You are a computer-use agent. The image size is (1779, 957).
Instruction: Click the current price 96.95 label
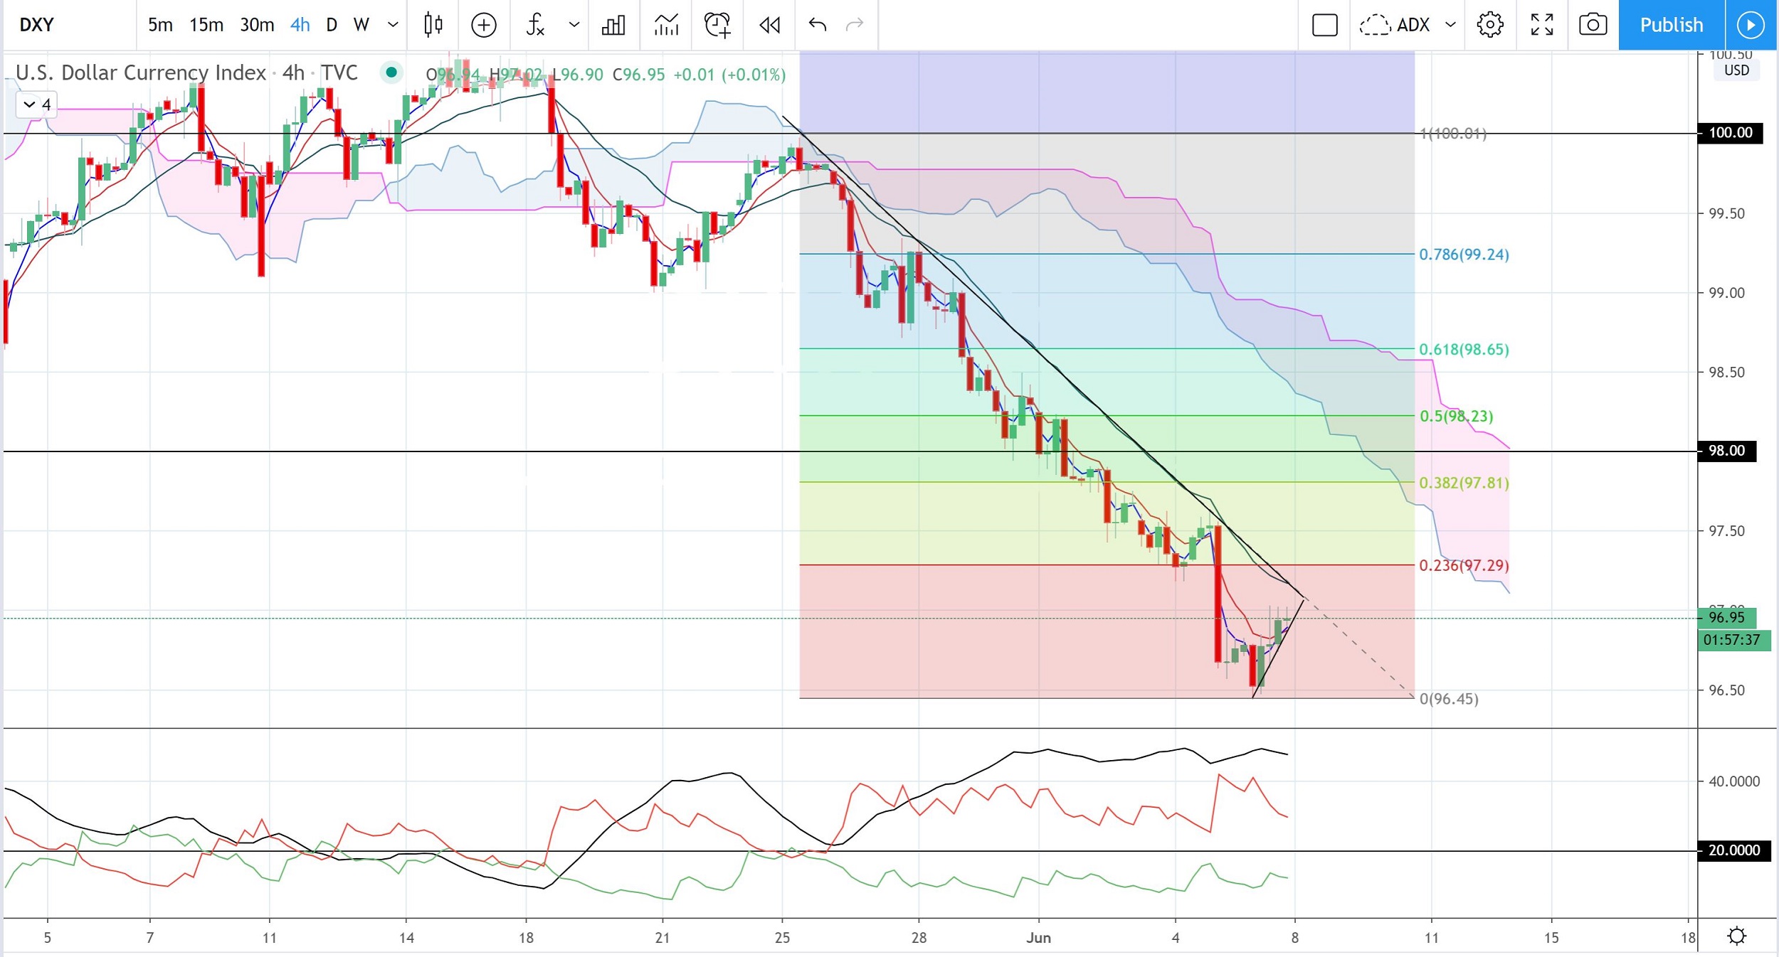(1727, 617)
